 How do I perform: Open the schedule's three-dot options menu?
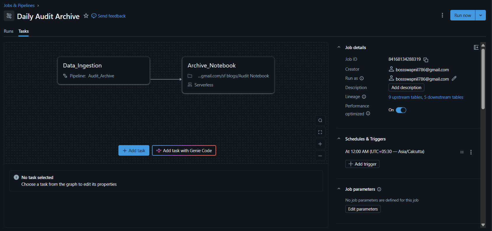pyautogui.click(x=471, y=152)
